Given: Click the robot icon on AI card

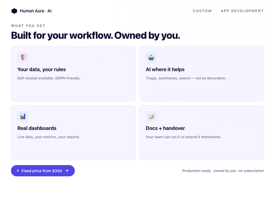Looking at the screenshot, I should (151, 57).
